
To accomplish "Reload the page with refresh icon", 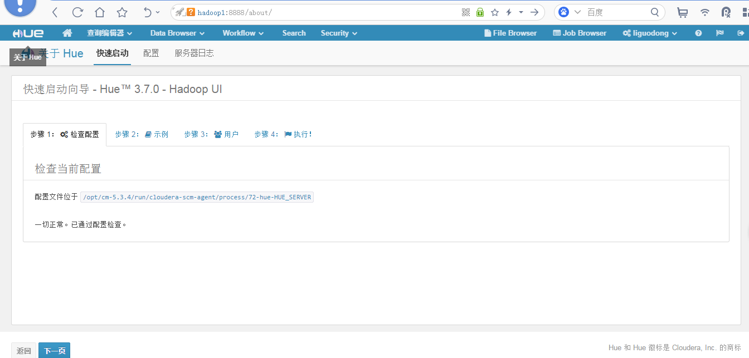I will click(x=77, y=12).
